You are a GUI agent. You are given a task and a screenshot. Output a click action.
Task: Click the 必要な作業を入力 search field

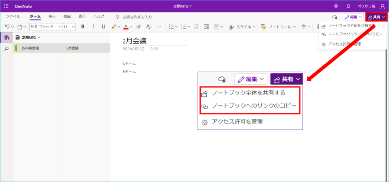137,17
